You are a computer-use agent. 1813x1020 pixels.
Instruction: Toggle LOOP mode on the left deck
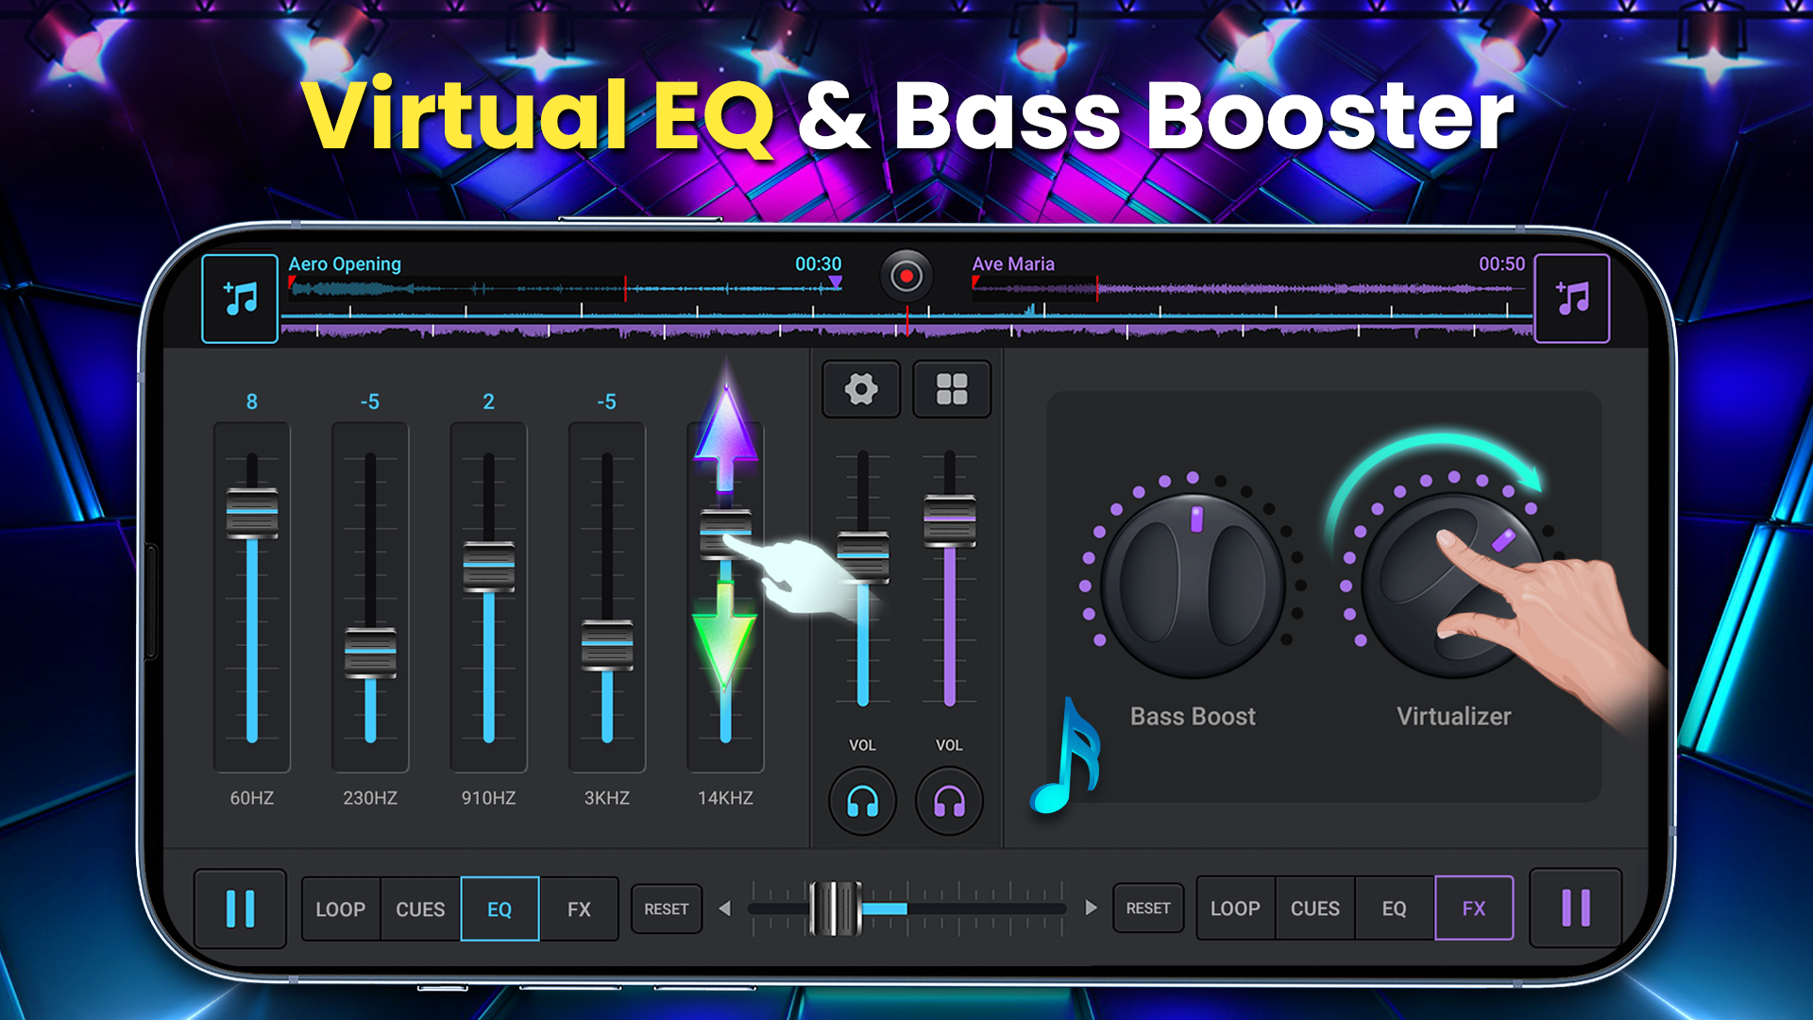pos(340,909)
